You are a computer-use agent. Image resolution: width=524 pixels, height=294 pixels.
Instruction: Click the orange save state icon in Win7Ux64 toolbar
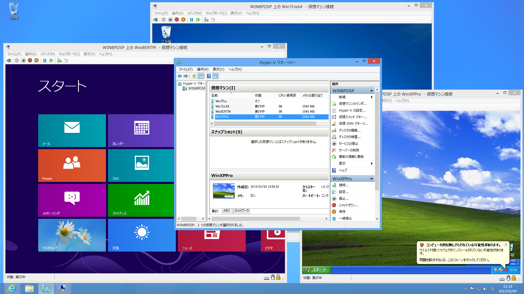pyautogui.click(x=183, y=20)
